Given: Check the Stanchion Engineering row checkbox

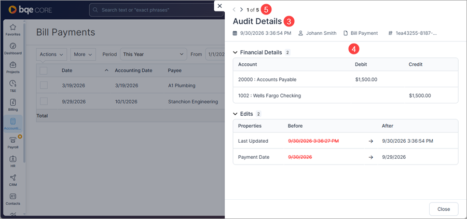Looking at the screenshot, I should [44, 101].
